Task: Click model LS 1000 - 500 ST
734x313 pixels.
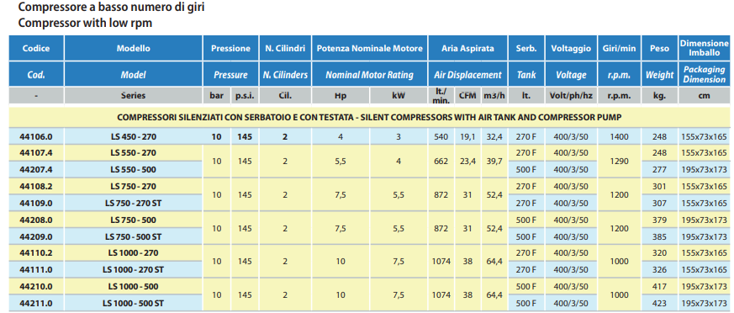Action: point(134,303)
